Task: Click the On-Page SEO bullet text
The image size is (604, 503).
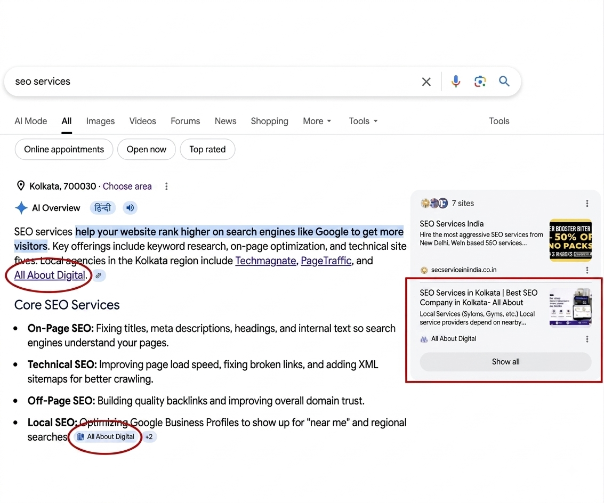Action: tap(212, 336)
